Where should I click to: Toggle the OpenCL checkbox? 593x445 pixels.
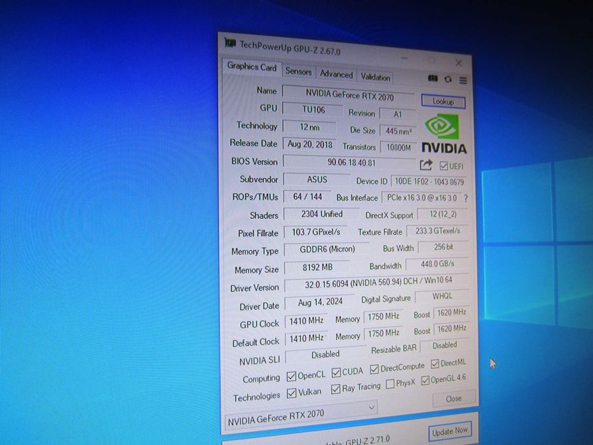coord(291,376)
